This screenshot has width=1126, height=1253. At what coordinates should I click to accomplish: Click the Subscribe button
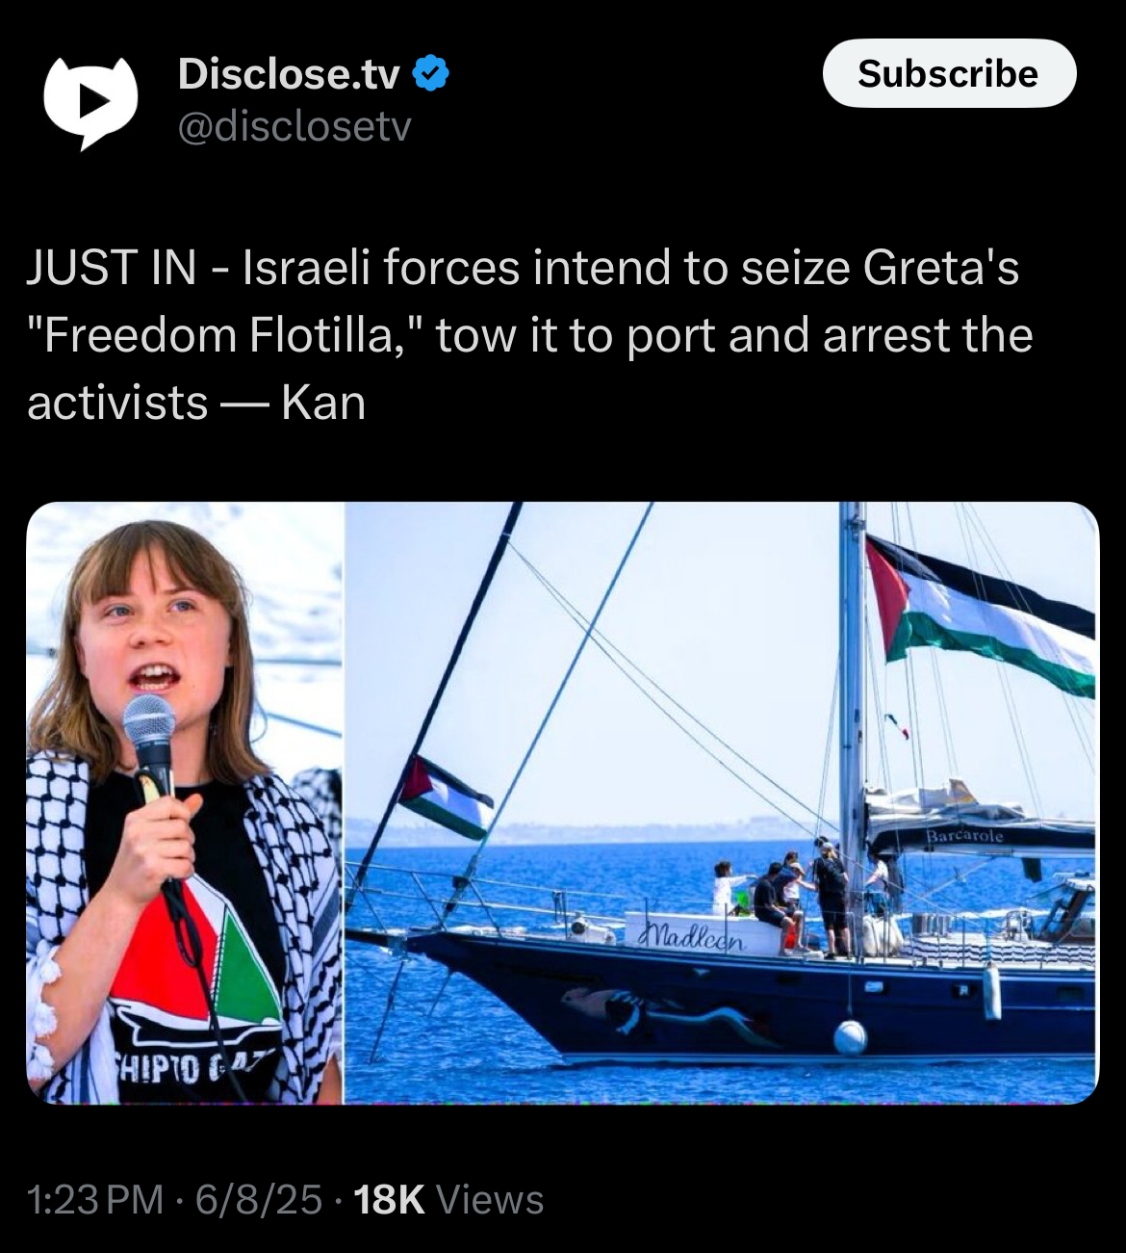click(x=949, y=73)
